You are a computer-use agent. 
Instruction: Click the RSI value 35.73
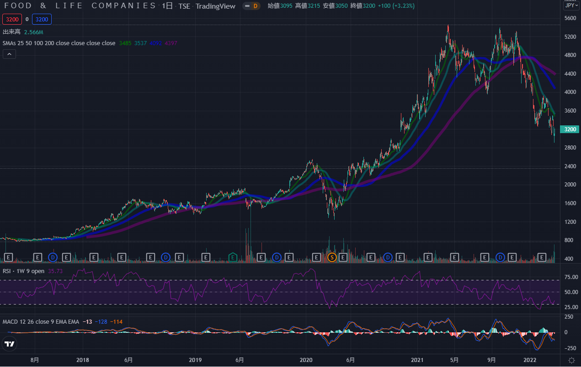point(55,271)
